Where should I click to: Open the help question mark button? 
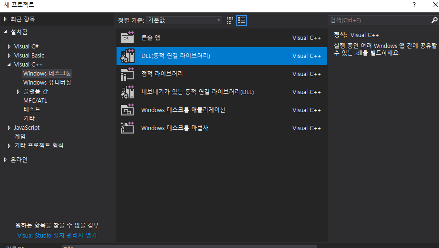click(414, 5)
